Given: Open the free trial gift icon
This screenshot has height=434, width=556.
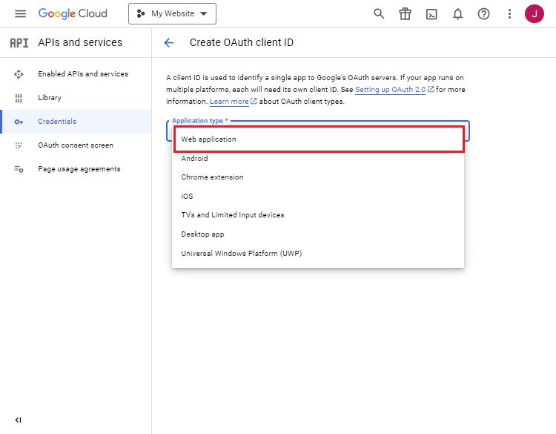Looking at the screenshot, I should tap(405, 14).
